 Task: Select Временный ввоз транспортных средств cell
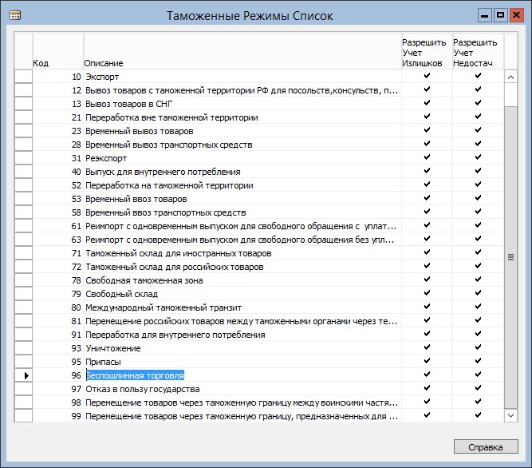[x=242, y=212]
